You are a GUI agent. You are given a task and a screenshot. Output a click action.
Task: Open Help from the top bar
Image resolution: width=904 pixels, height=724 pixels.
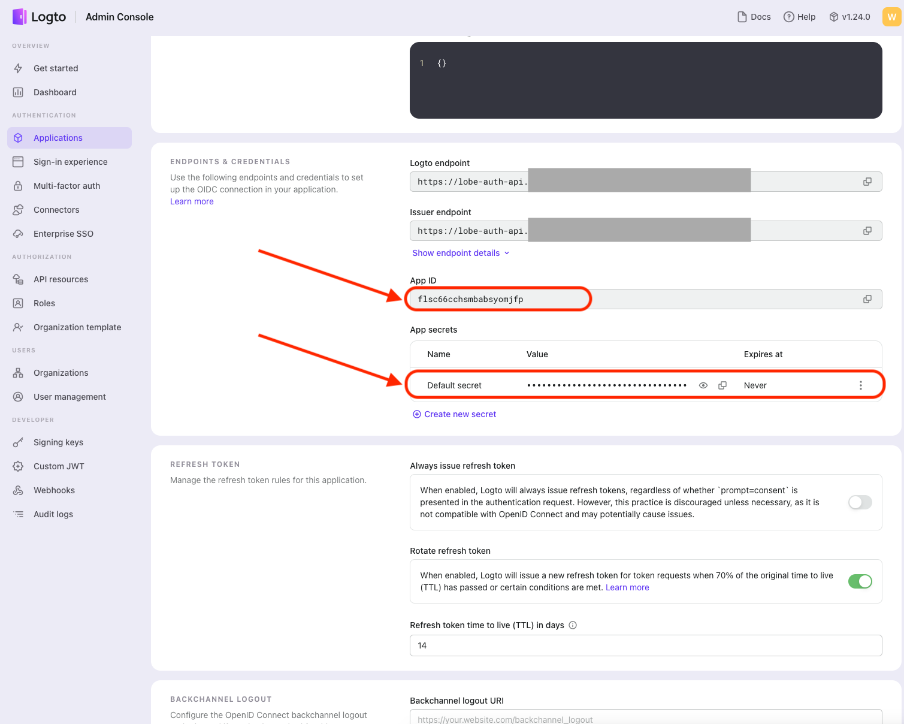click(x=800, y=17)
